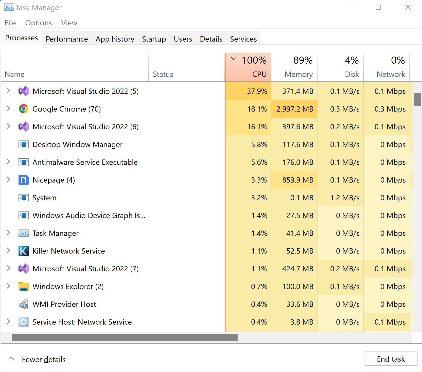The image size is (422, 372).
Task: Sort processes by Network column header
Action: pos(386,67)
